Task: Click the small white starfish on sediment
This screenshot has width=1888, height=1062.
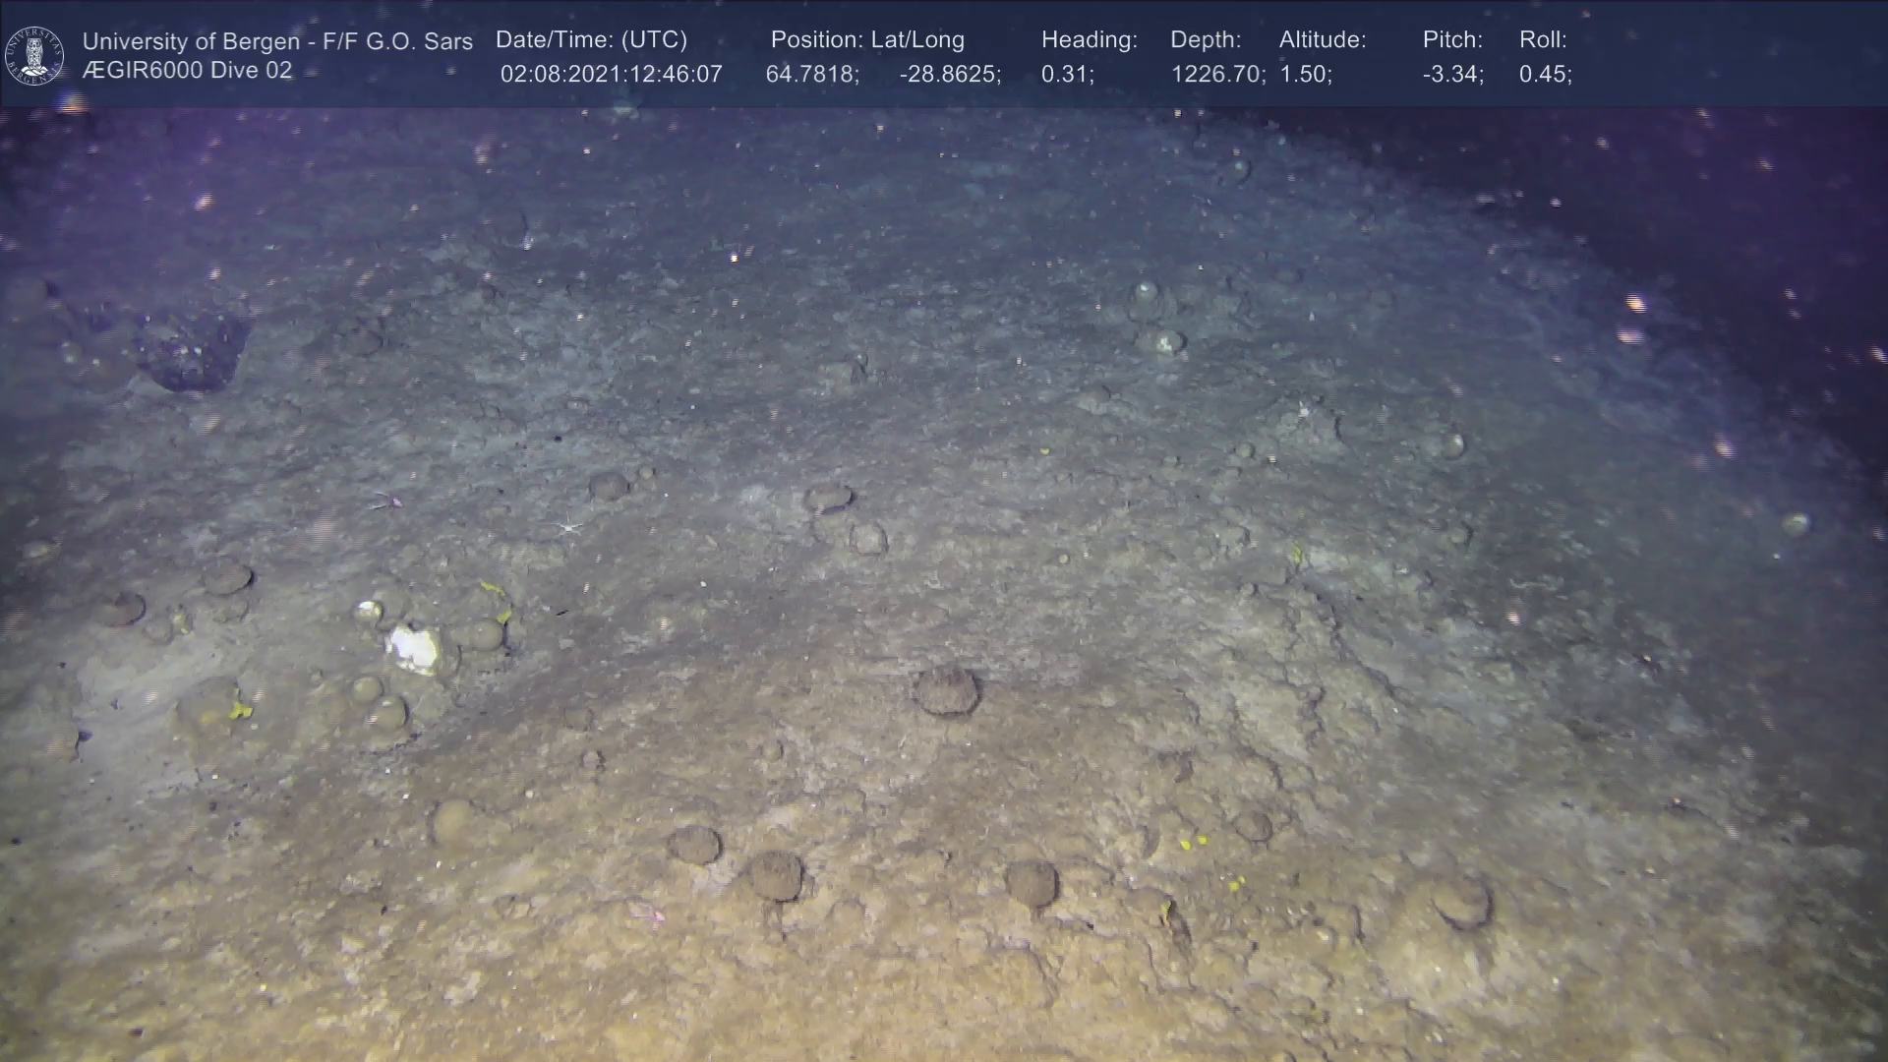Action: pyautogui.click(x=569, y=528)
